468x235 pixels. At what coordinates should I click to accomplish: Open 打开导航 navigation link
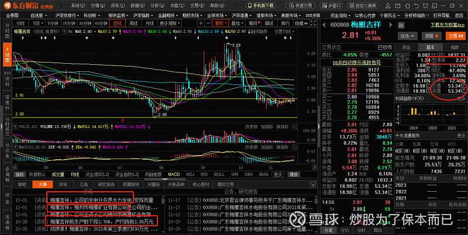click(x=442, y=16)
